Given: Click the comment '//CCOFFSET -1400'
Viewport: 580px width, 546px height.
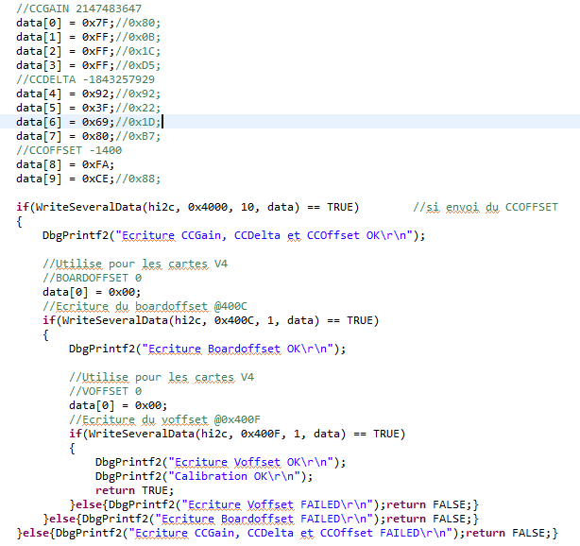Looking at the screenshot, I should tap(69, 150).
